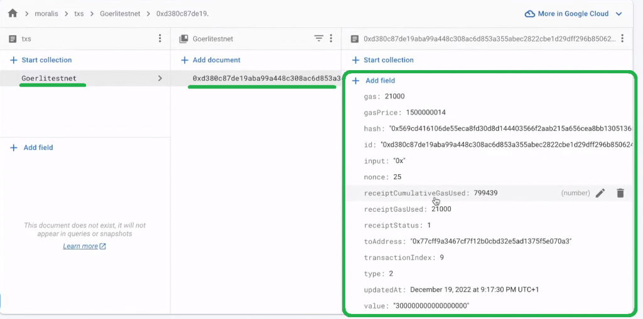Click the transactionIndex value 9
The height and width of the screenshot is (319, 643).
click(x=441, y=258)
